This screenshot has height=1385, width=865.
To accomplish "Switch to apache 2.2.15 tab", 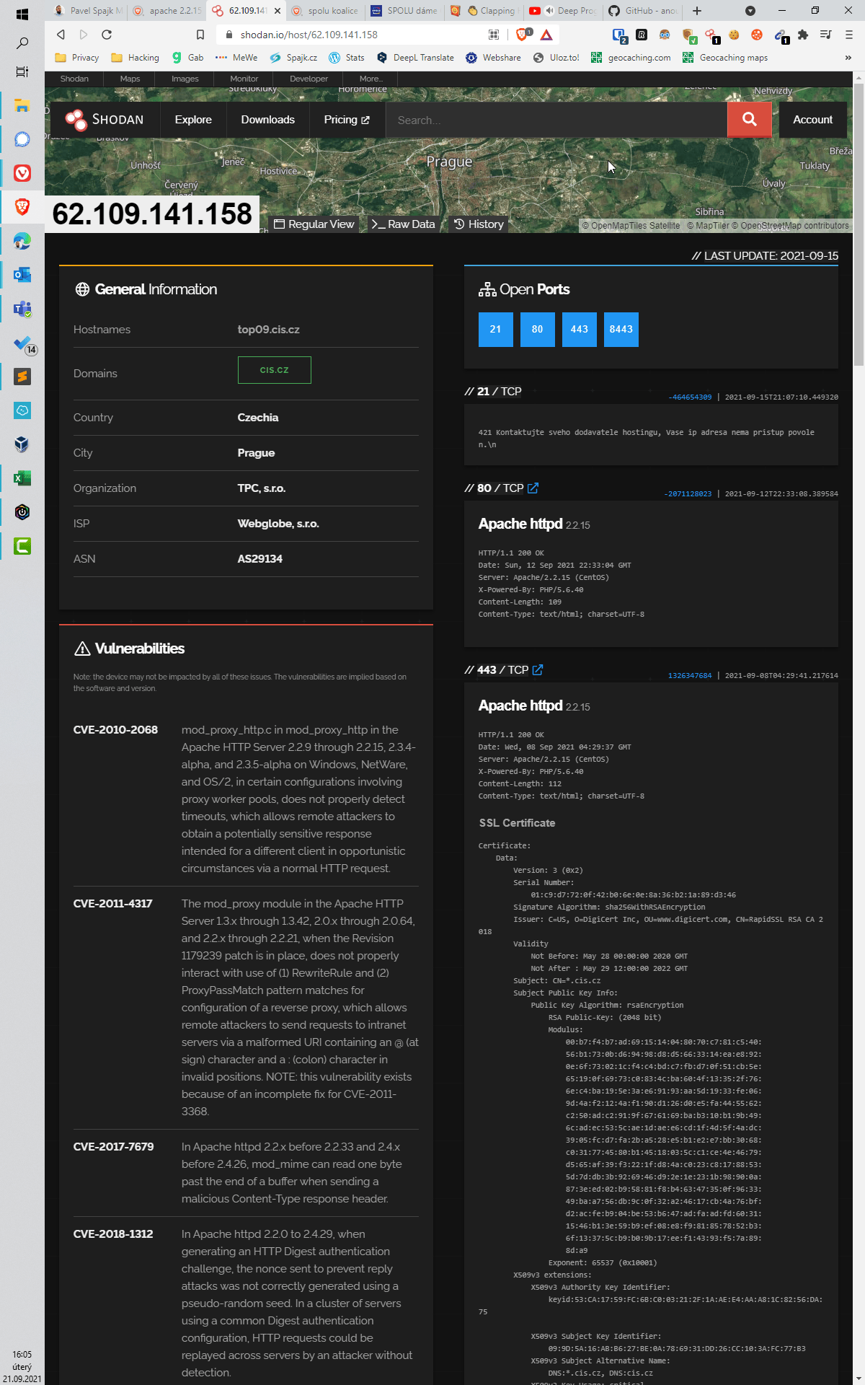I will (x=167, y=11).
